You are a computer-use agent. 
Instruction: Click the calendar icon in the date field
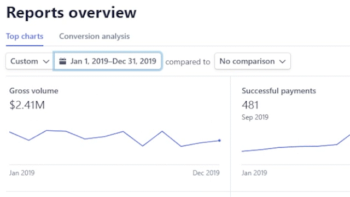(63, 61)
